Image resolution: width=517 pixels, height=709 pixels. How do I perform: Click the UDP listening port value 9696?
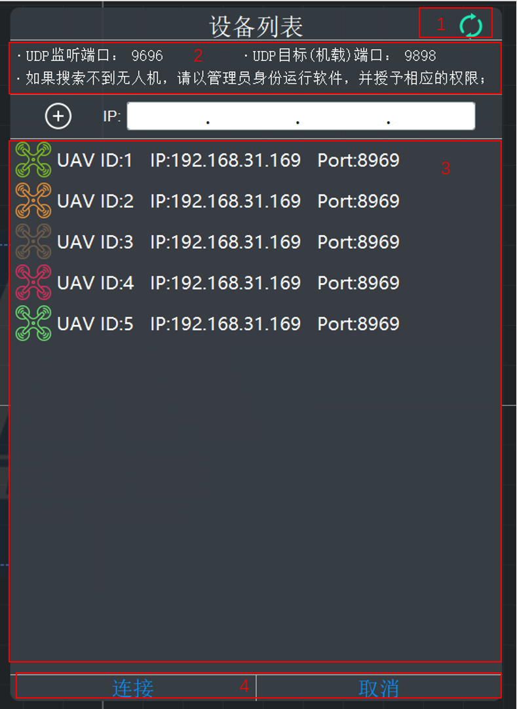147,56
